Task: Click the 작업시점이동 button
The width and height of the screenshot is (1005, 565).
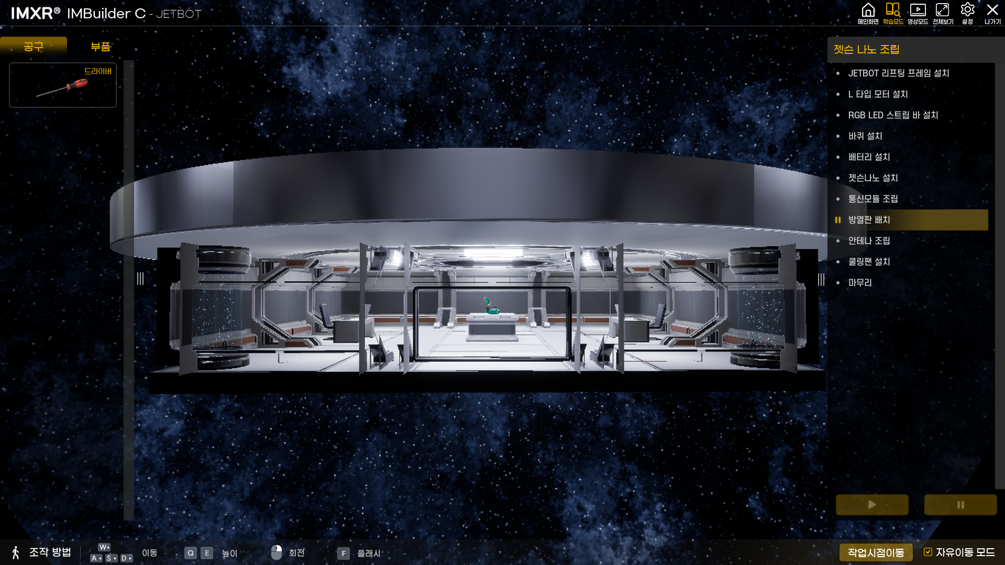Action: 875,551
